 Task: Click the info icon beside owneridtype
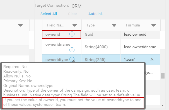tap(72, 59)
